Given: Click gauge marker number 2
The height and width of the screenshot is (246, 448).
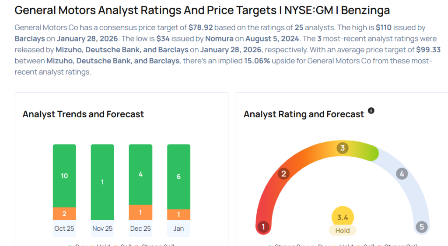Looking at the screenshot, I should point(283,174).
